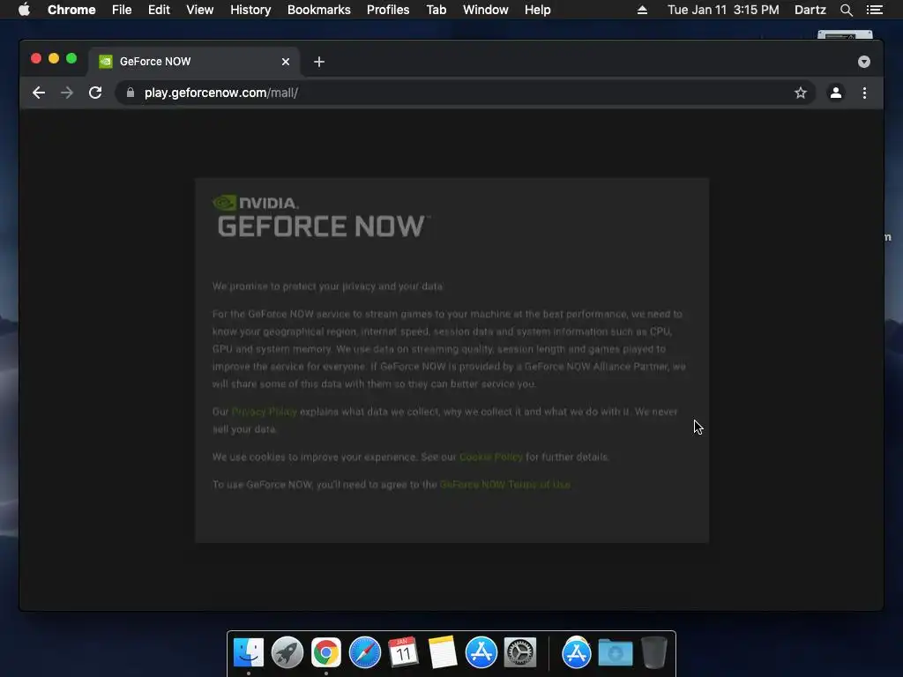Open the Dartz user menu
The width and height of the screenshot is (903, 677).
(810, 10)
